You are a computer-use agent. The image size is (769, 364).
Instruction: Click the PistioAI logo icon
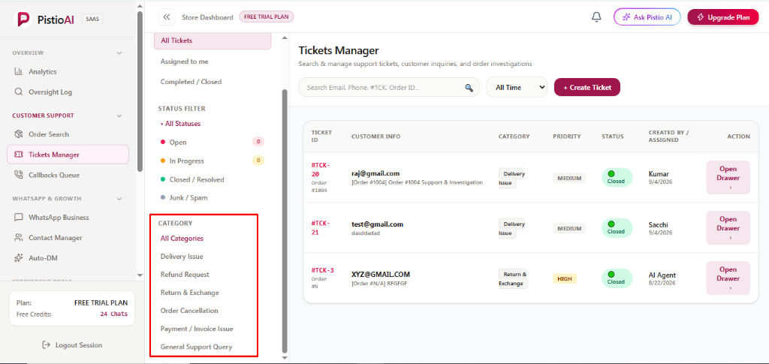click(x=24, y=19)
